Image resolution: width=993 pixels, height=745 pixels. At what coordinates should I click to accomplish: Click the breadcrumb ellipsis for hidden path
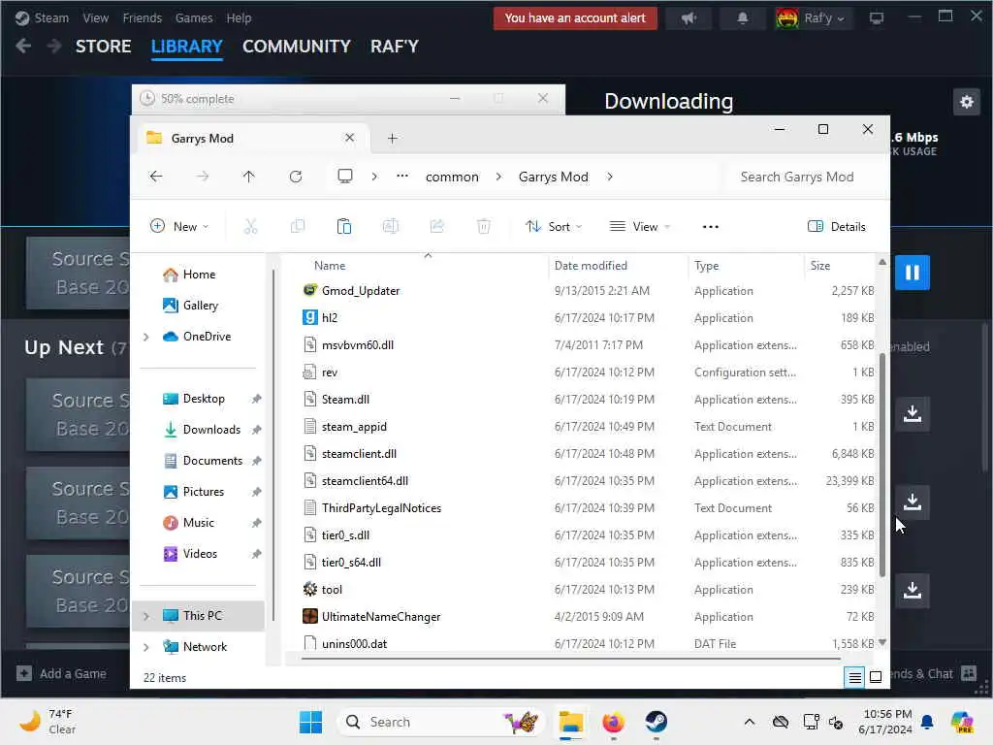tap(402, 177)
